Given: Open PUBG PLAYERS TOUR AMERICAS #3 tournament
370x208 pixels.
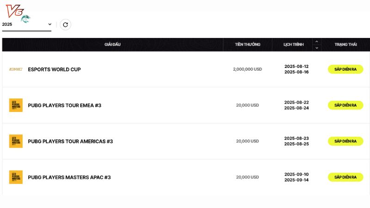Looking at the screenshot, I should pos(70,141).
